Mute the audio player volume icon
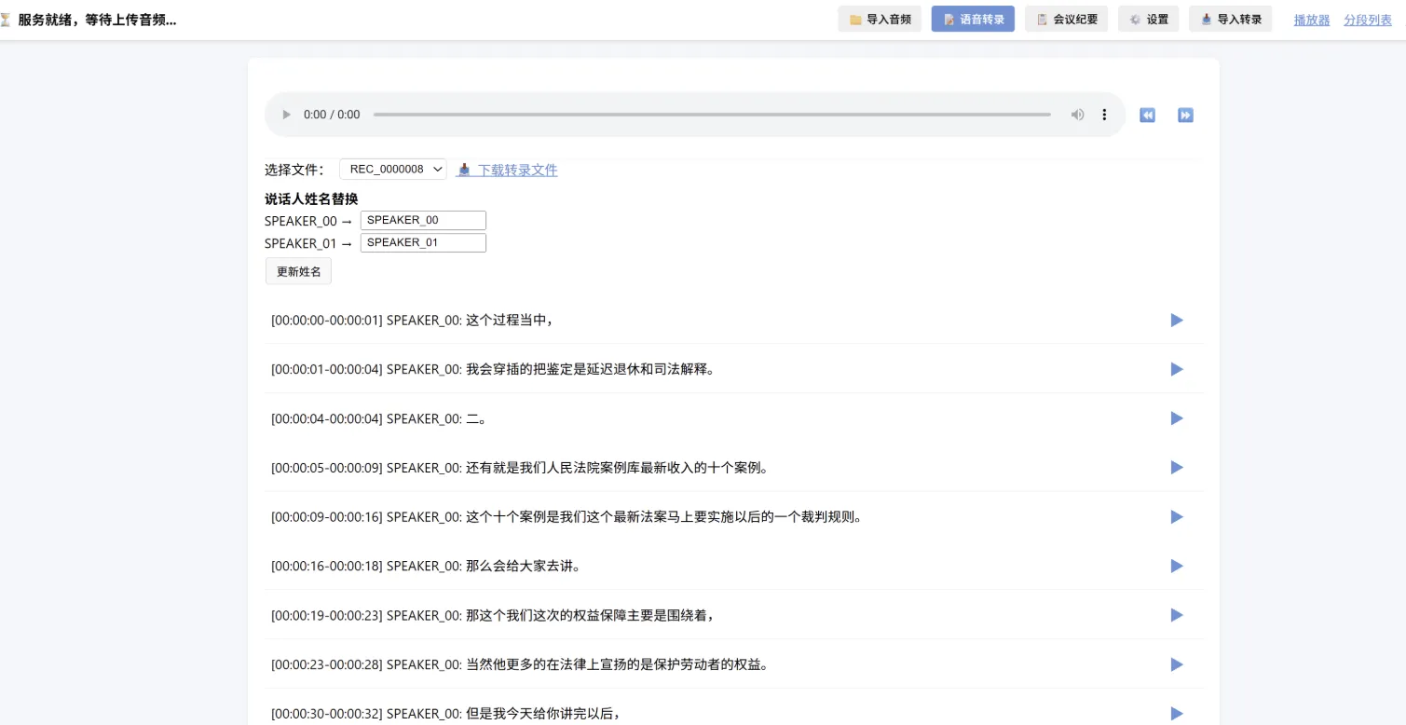Viewport: 1406px width, 725px height. (1077, 115)
